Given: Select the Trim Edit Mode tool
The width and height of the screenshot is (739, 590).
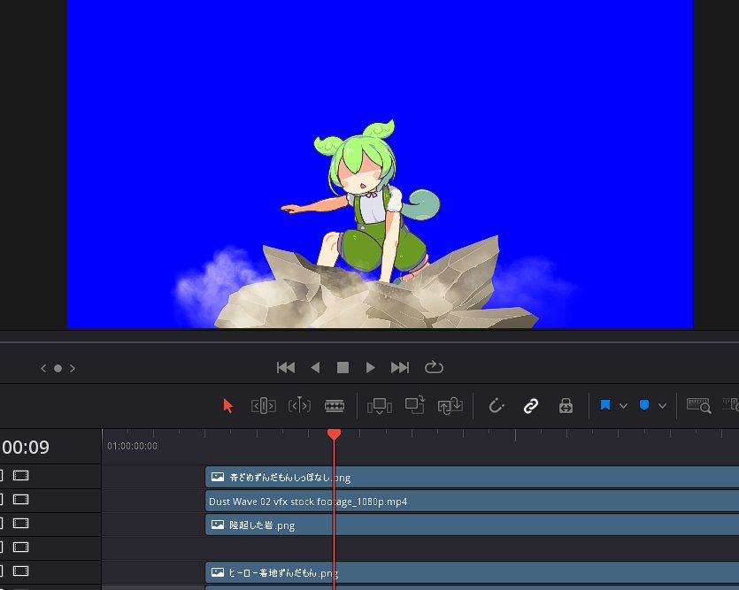Looking at the screenshot, I should (264, 405).
